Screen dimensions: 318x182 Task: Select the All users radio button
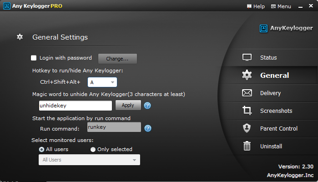tap(41, 149)
